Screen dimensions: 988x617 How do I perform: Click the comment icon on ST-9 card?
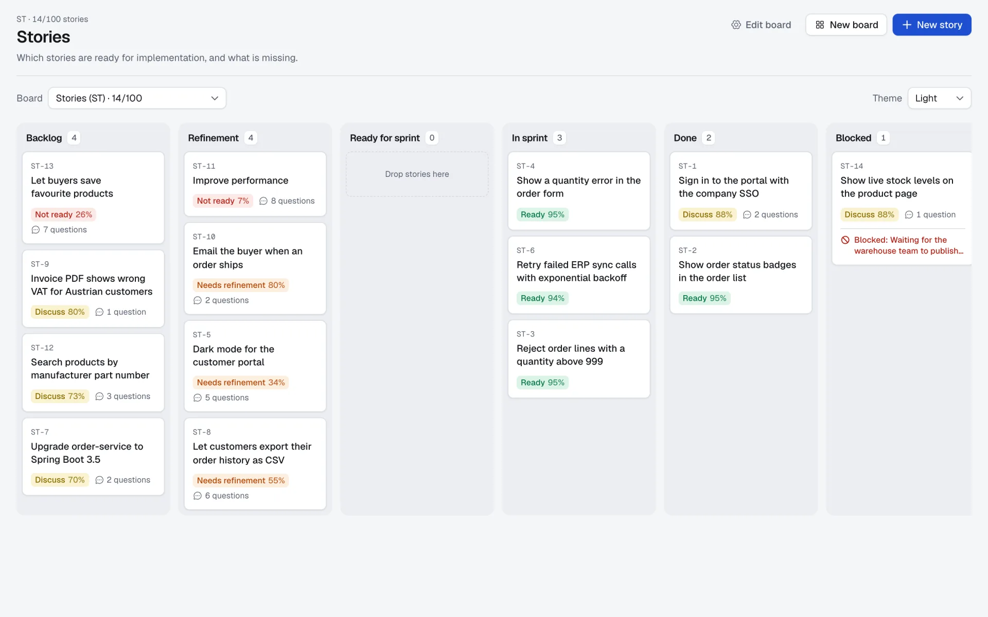[99, 312]
